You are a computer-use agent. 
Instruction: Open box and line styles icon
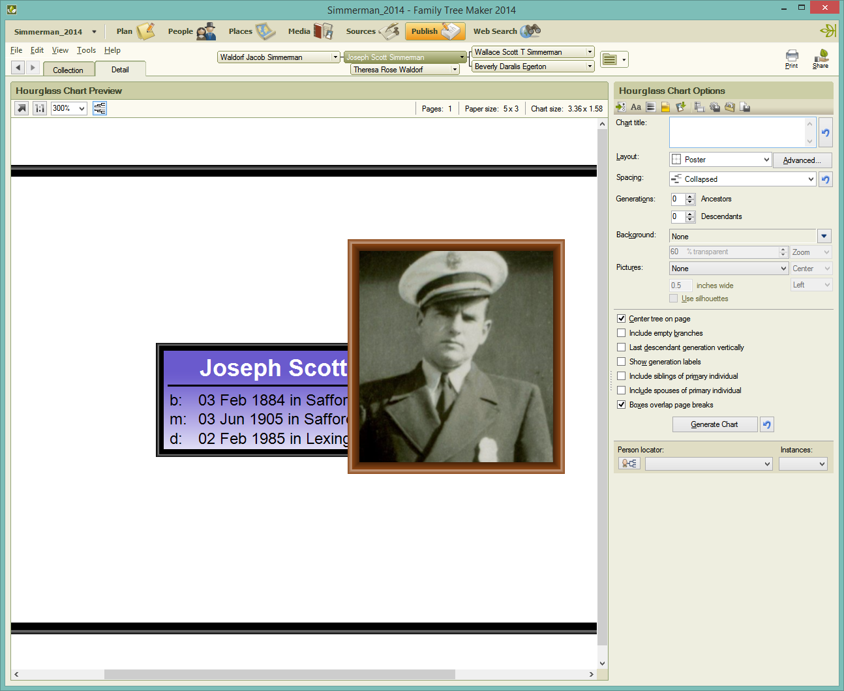(x=651, y=107)
